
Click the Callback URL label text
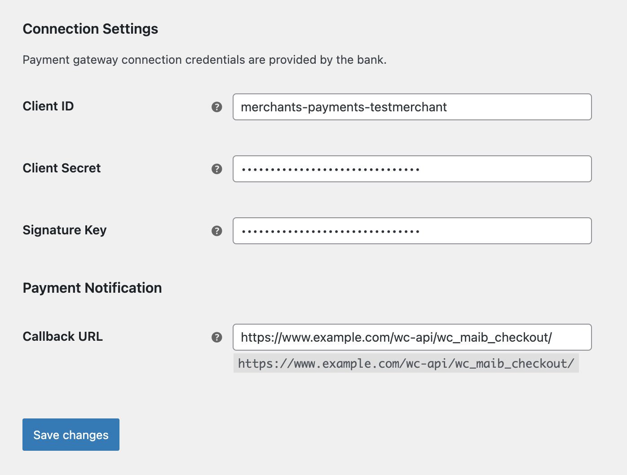(x=62, y=337)
